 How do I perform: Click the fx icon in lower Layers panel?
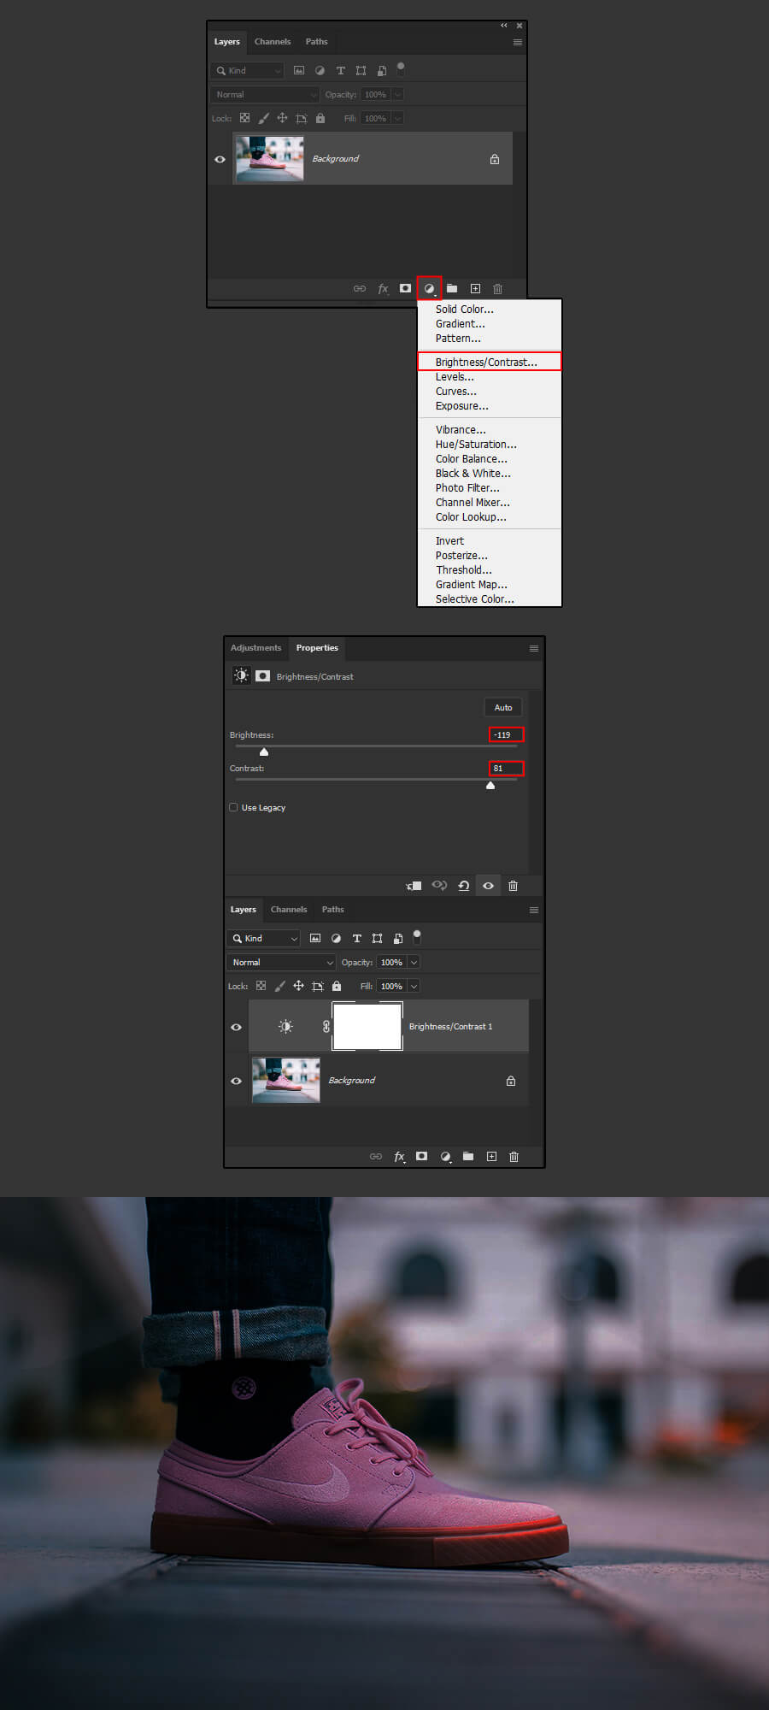point(399,1157)
